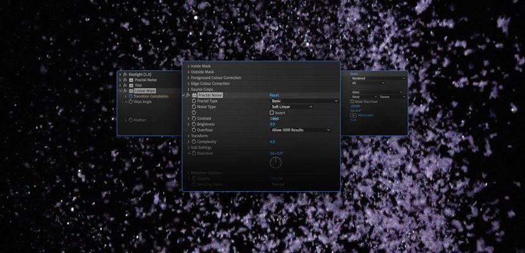Click the Complexity stopwatch icon
The width and height of the screenshot is (525, 253).
point(194,142)
